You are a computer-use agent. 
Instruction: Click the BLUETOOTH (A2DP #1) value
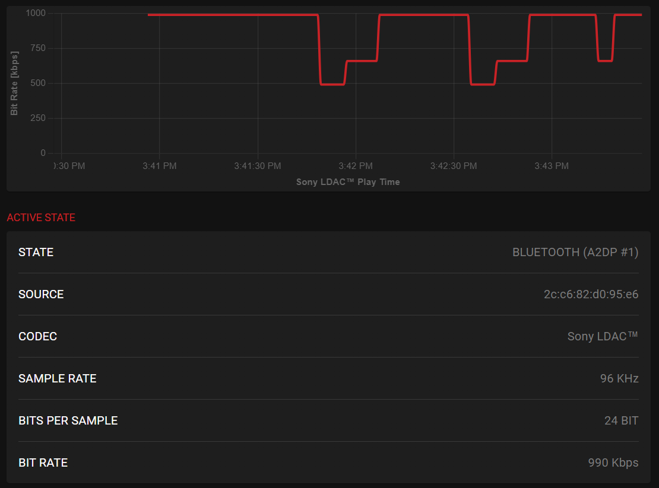[575, 252]
